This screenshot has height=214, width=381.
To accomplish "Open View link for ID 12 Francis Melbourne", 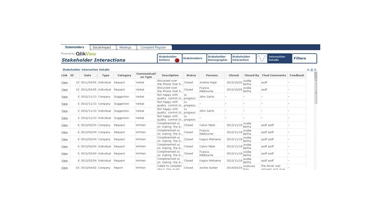I will [x=64, y=90].
